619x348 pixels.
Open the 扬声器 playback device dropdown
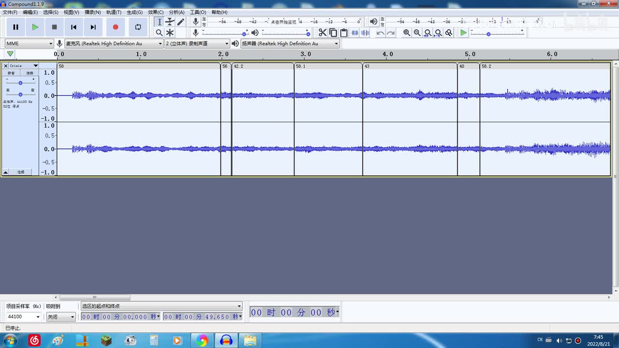(290, 43)
